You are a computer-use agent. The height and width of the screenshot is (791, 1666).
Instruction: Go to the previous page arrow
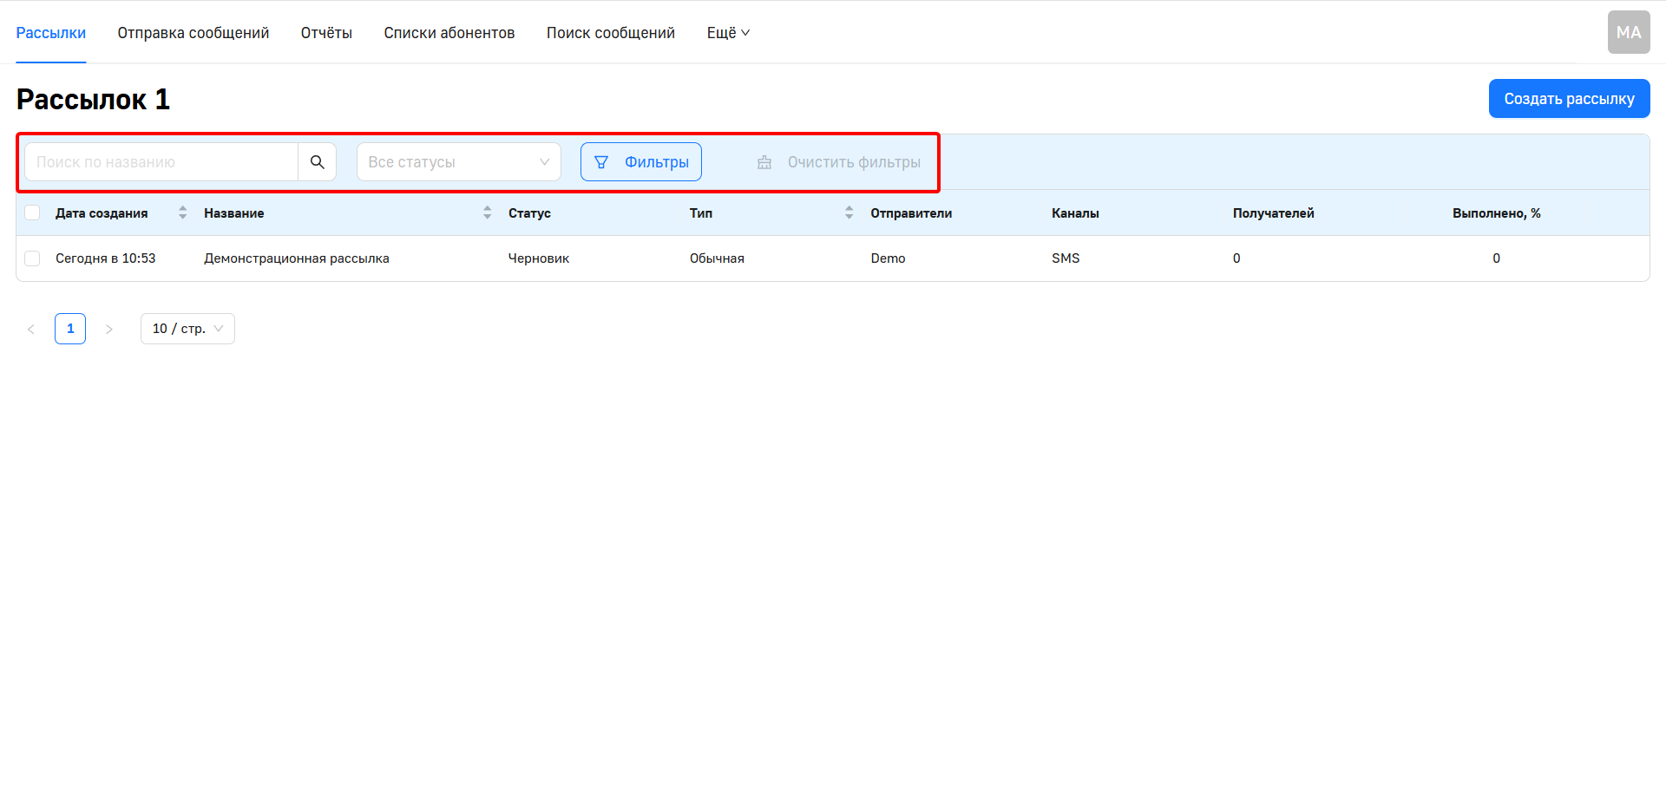(x=31, y=329)
